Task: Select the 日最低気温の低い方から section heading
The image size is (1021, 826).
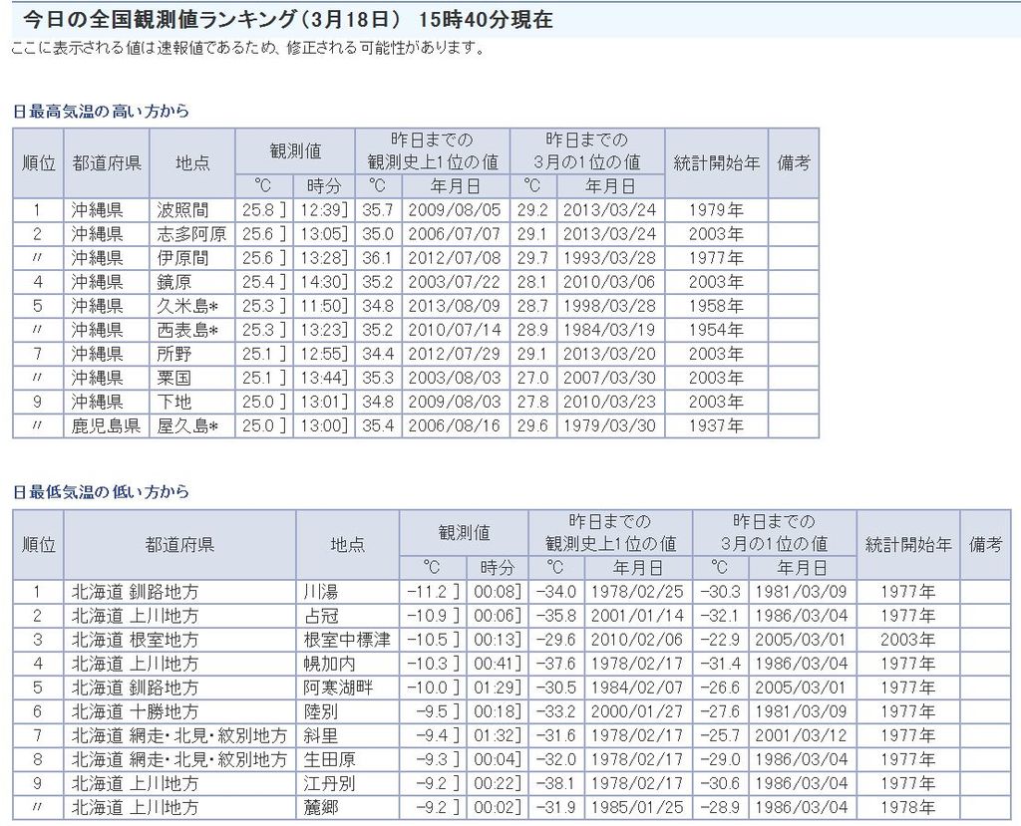Action: pyautogui.click(x=101, y=492)
